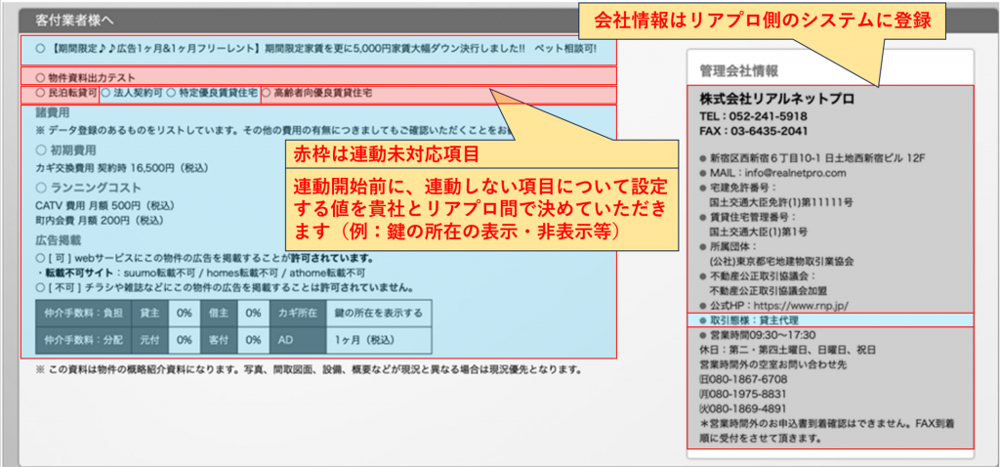The height and width of the screenshot is (467, 1000).
Task: Click the circle marker before 特定優良賃貸住宅
Action: tap(171, 94)
